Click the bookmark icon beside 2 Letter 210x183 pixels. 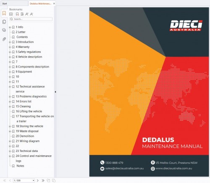13,32
